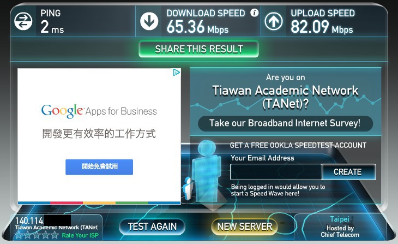Click the email address input field

point(276,172)
